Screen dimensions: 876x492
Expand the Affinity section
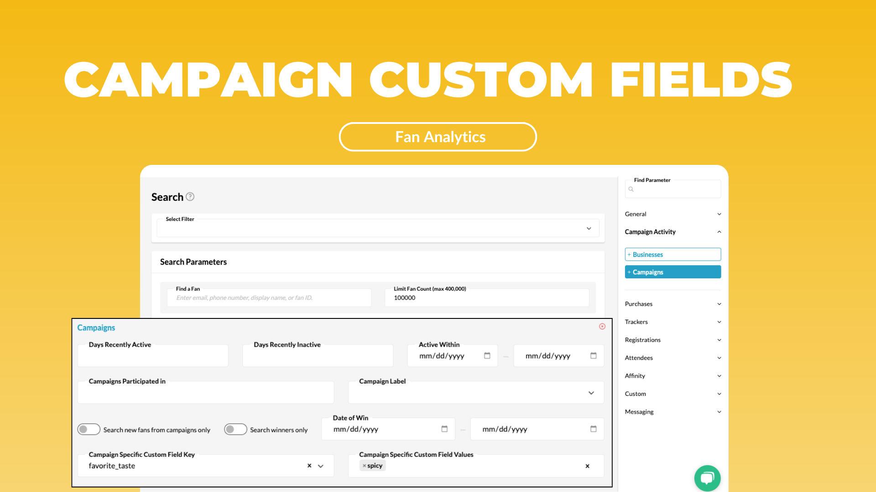(x=673, y=376)
